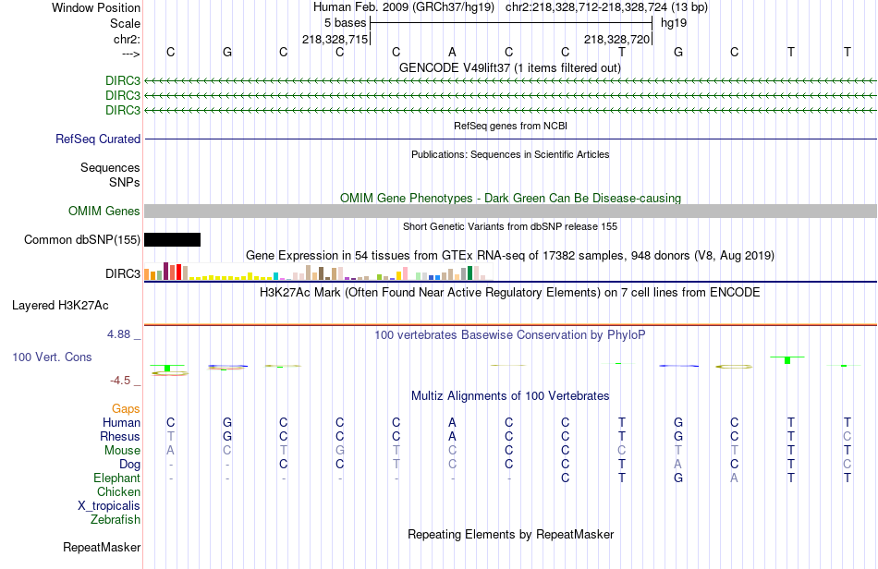This screenshot has height=569, width=878.
Task: Open Multiz Alignments of 100 Vertebrates title
Action: tap(510, 396)
